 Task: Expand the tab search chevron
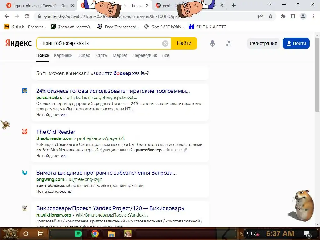[270, 4]
